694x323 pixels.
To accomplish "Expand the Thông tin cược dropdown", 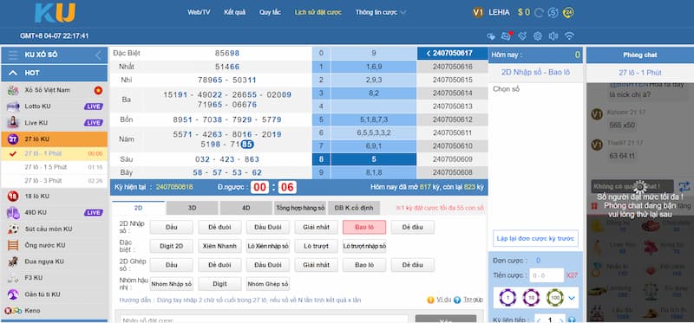I will (381, 12).
